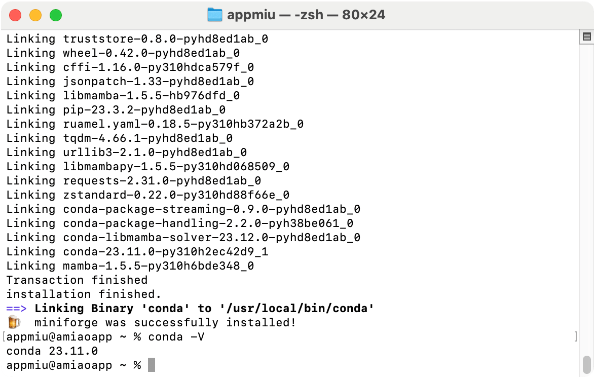
Task: Click the beer mug emoji
Action: point(14,322)
